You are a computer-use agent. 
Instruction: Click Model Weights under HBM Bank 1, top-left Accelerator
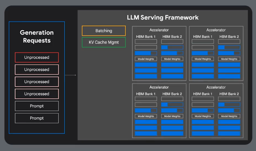coord(146,59)
